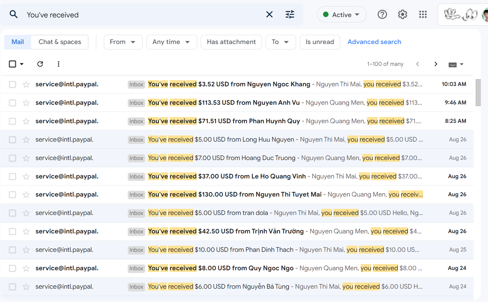488x302 pixels.
Task: Open email from Nguyen Ngoc Khang $3.52 USD
Action: point(237,84)
